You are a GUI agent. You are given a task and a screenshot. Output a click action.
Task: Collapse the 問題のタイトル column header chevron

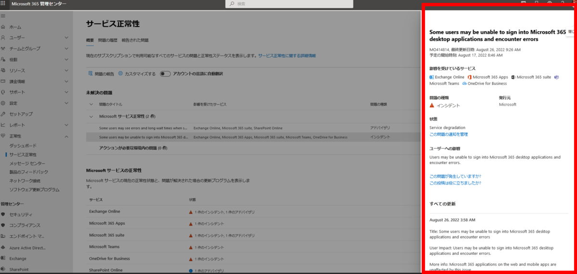[x=91, y=104]
